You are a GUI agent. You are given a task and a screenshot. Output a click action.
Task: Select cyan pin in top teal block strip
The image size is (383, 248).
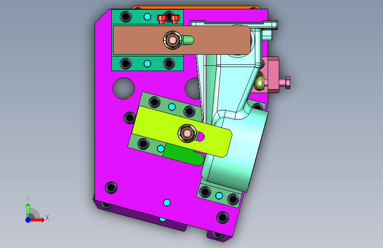click(147, 17)
